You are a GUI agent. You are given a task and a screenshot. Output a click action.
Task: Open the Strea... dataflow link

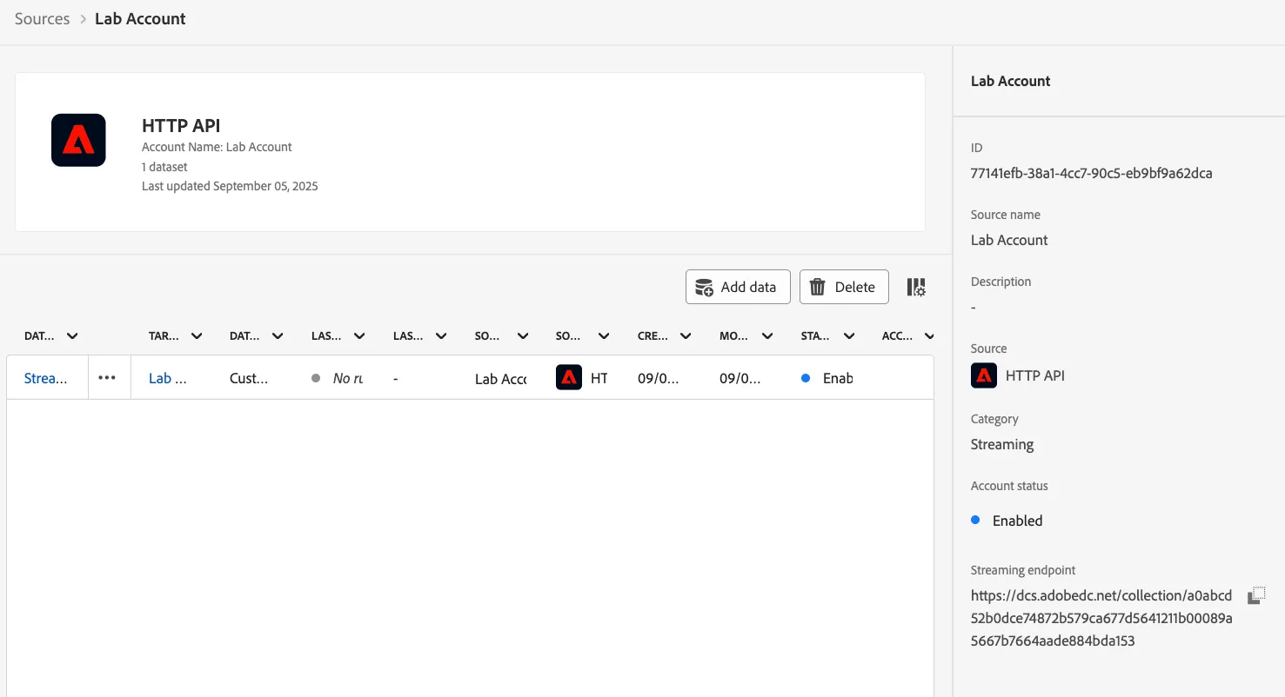coord(45,378)
